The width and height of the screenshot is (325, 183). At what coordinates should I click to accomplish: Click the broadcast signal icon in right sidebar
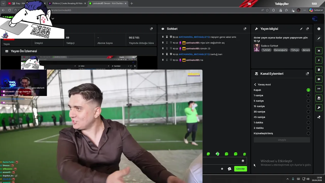[x=319, y=89]
